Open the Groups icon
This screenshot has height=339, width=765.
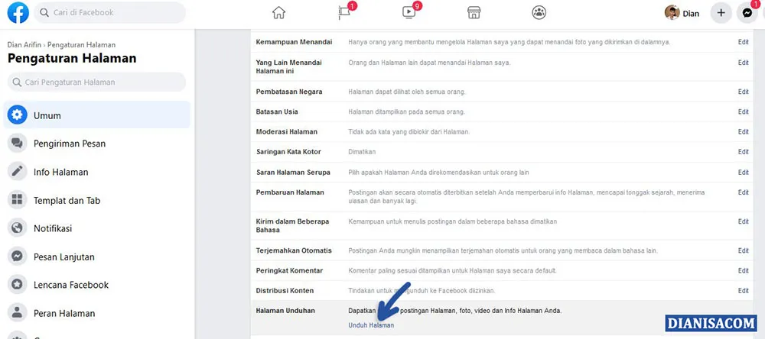539,13
